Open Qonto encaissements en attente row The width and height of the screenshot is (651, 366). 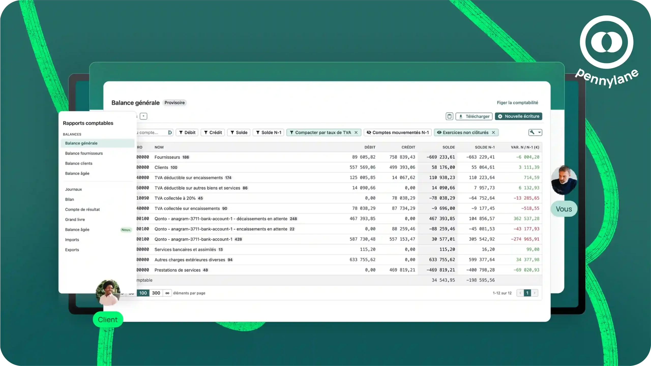coord(339,229)
